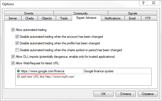Click the question mark help icon
This screenshot has width=162, height=101.
(x=143, y=3)
